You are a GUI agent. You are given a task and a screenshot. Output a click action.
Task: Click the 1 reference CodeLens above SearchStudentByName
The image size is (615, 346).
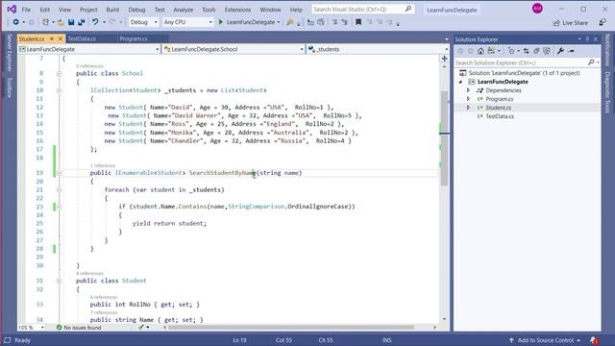pyautogui.click(x=103, y=165)
